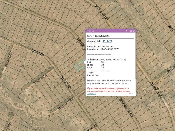Click the popup's vertical scrollbar
Viewport: 175px width, 131px height.
click(x=136, y=56)
